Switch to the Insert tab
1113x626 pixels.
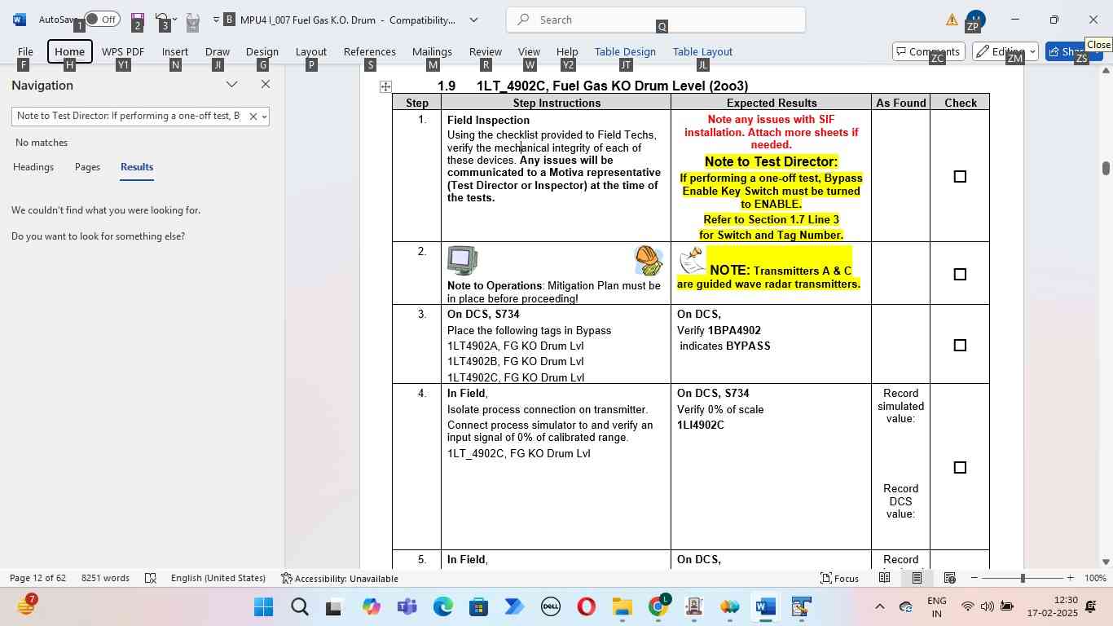175,51
